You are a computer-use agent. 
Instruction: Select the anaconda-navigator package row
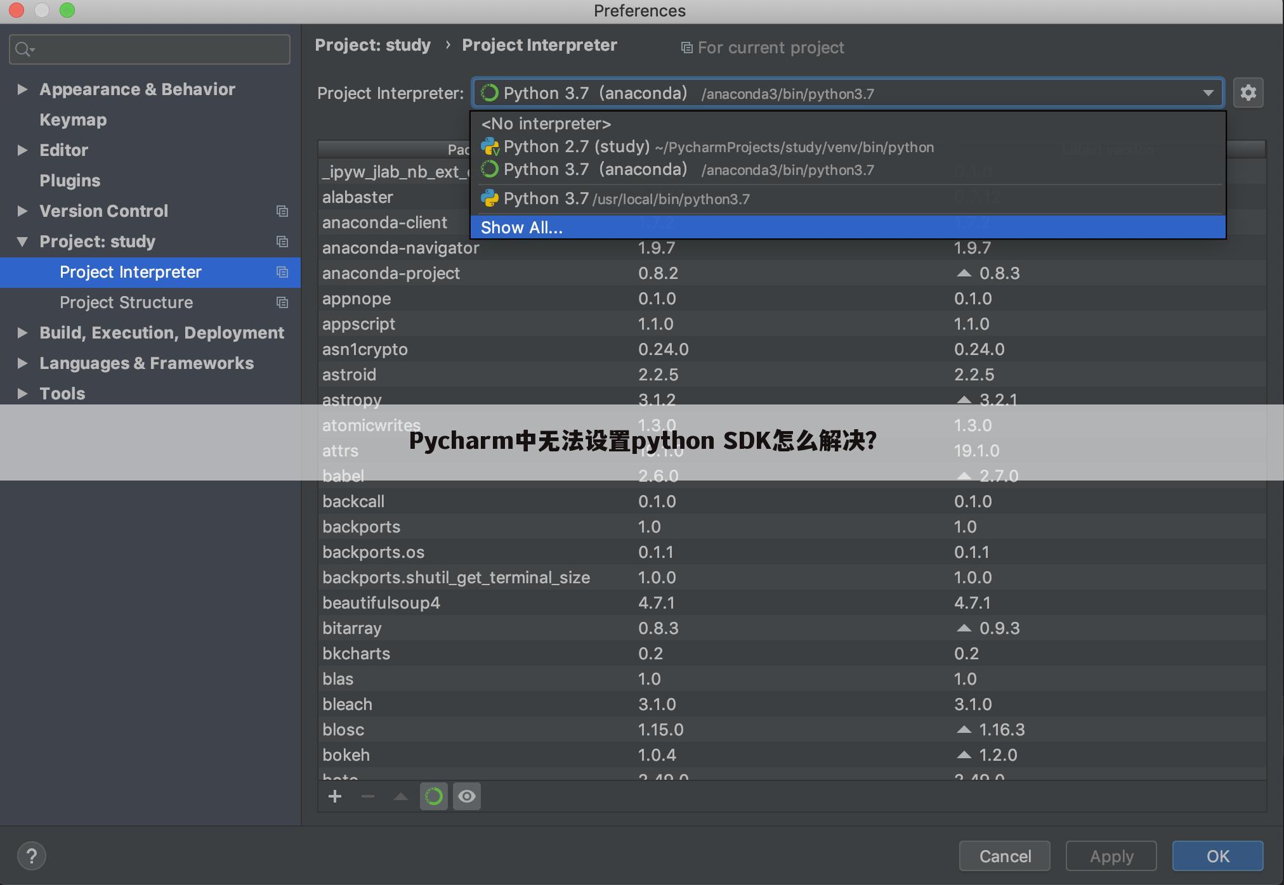click(792, 248)
